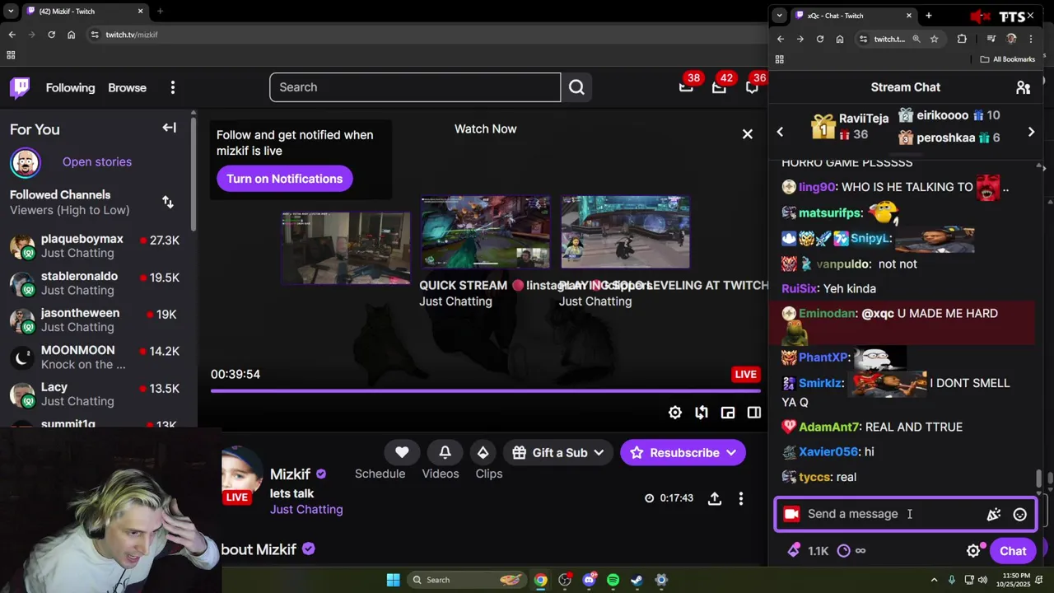Open the Resubscribe dropdown button
Viewport: 1054px width, 593px height.
[683, 452]
